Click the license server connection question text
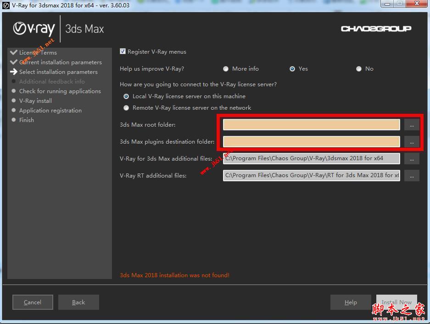 click(x=198, y=84)
